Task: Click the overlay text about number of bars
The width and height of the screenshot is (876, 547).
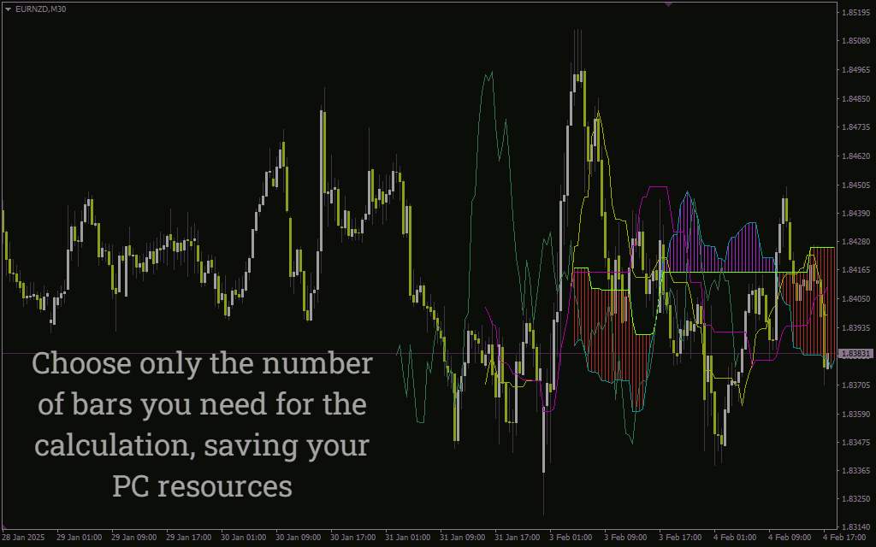Action: pos(202,425)
